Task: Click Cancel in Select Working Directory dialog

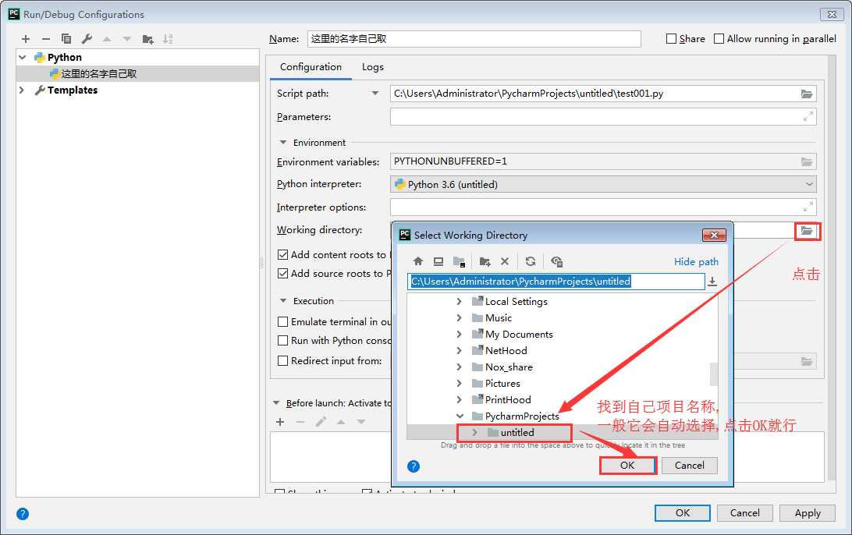Action: click(690, 466)
